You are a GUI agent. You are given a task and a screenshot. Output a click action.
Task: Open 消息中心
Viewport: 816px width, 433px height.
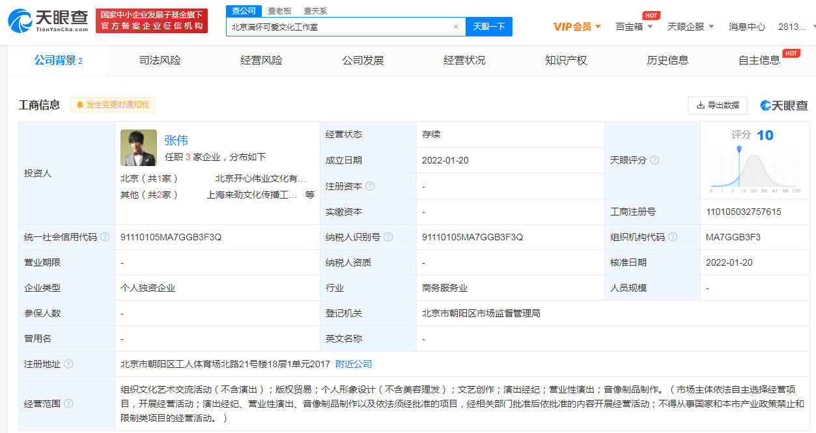[747, 27]
